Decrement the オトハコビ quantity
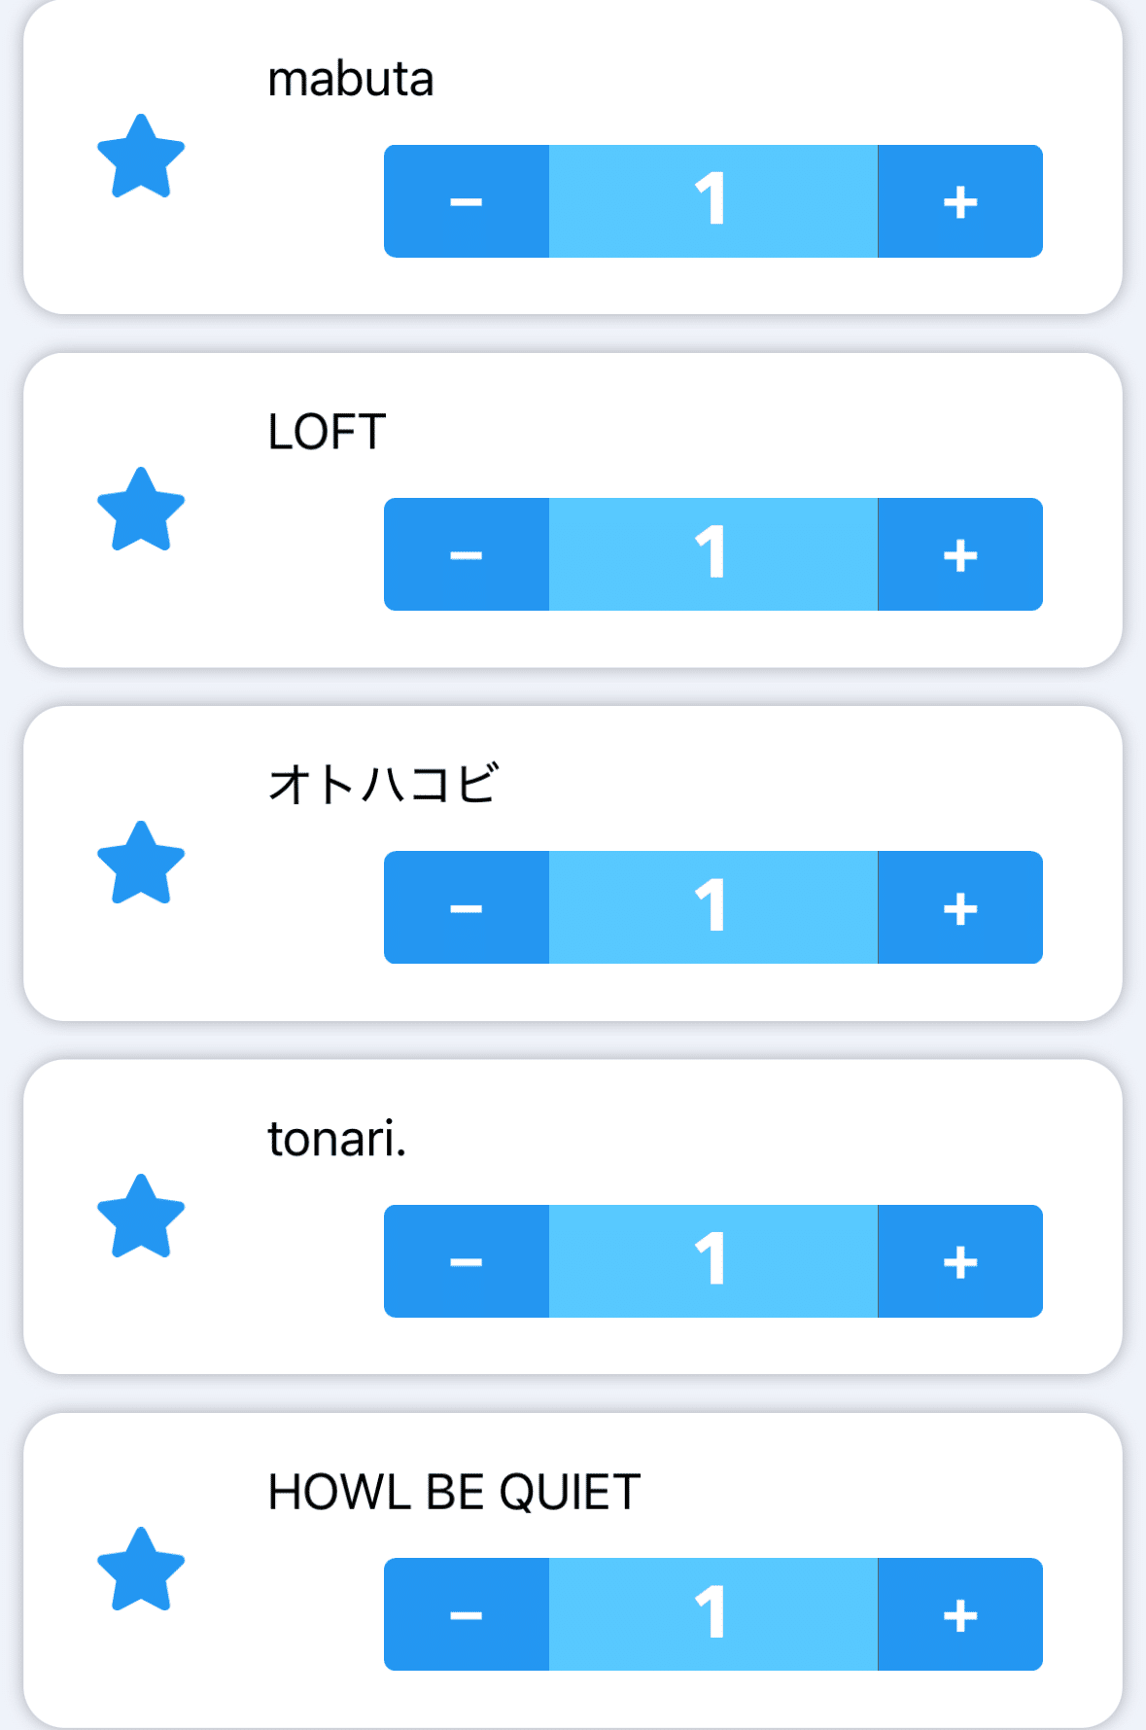This screenshot has width=1146, height=1730. coord(467,907)
